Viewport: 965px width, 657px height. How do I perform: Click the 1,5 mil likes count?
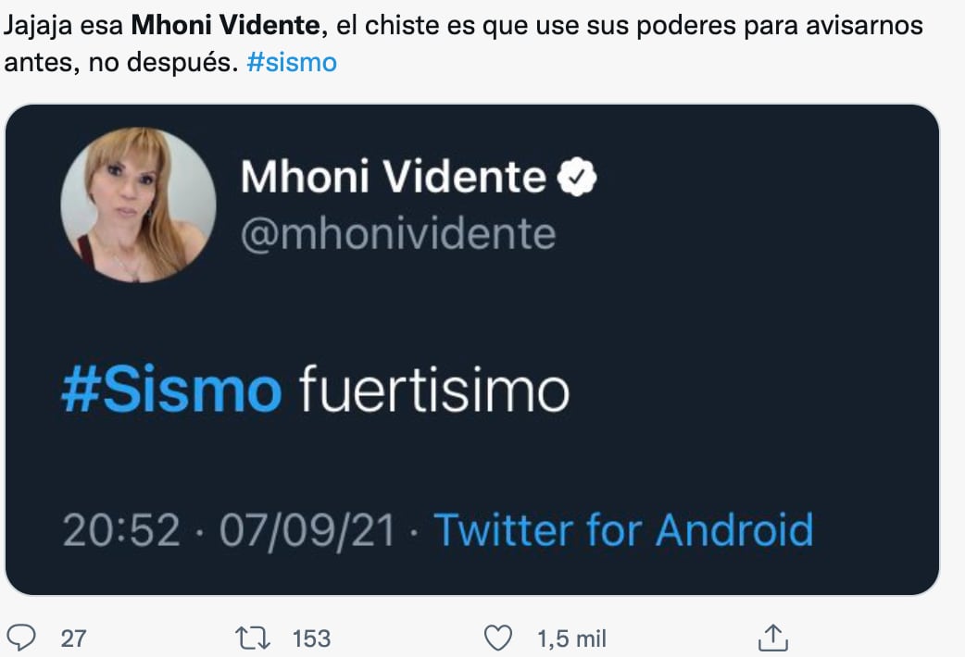571,638
